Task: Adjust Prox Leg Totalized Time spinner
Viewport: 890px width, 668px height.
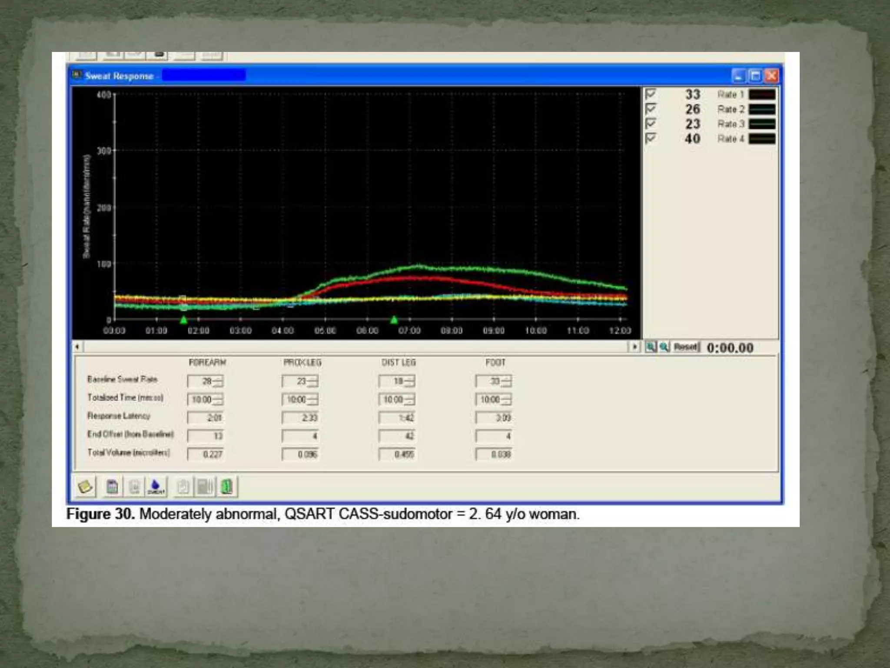Action: click(313, 399)
